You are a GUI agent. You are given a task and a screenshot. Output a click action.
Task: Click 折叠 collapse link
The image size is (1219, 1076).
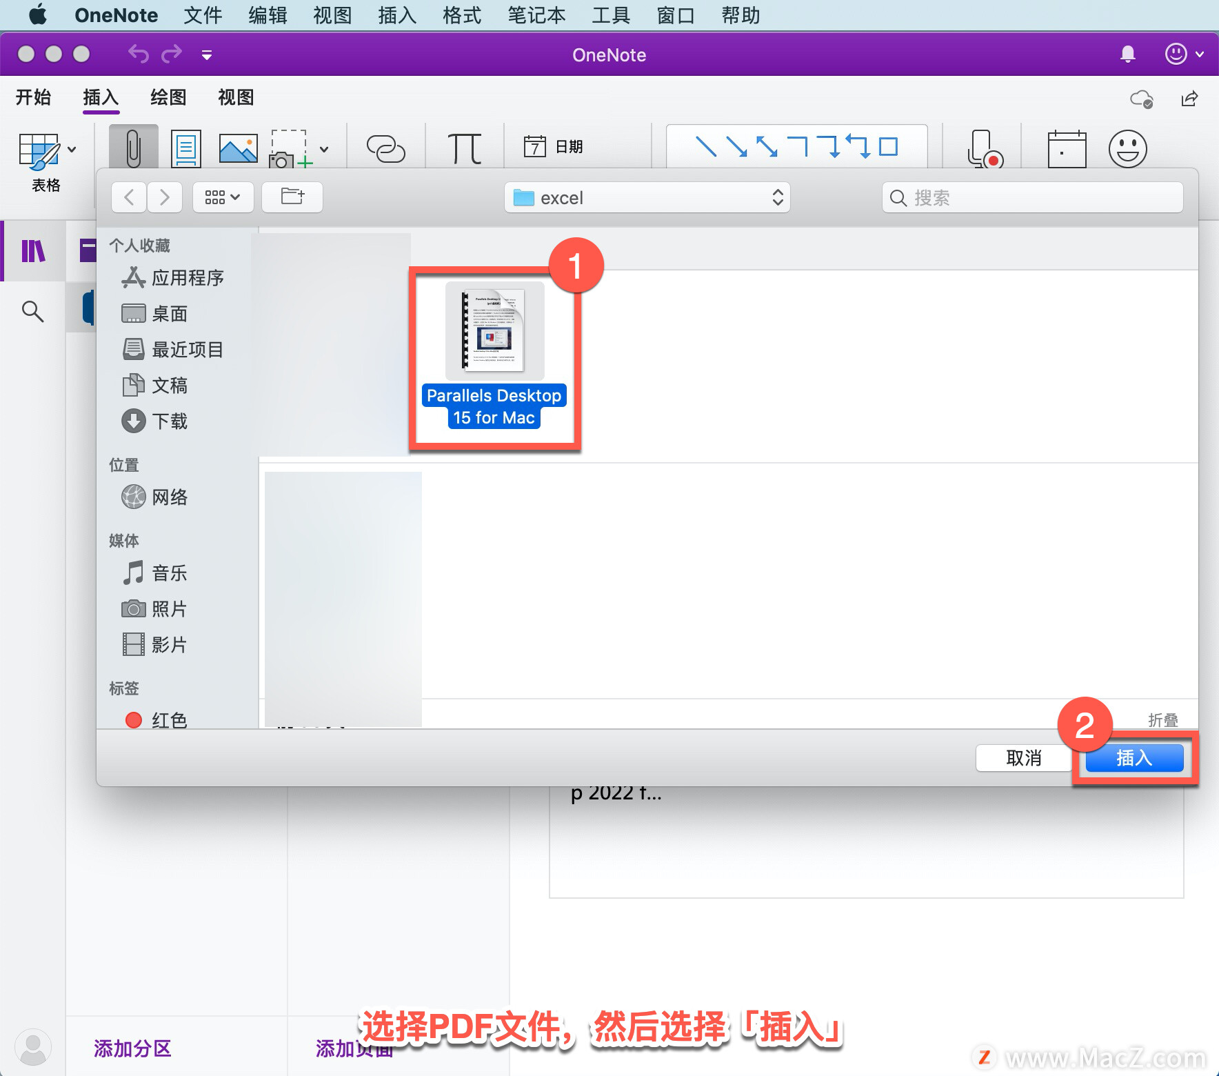pos(1163,720)
